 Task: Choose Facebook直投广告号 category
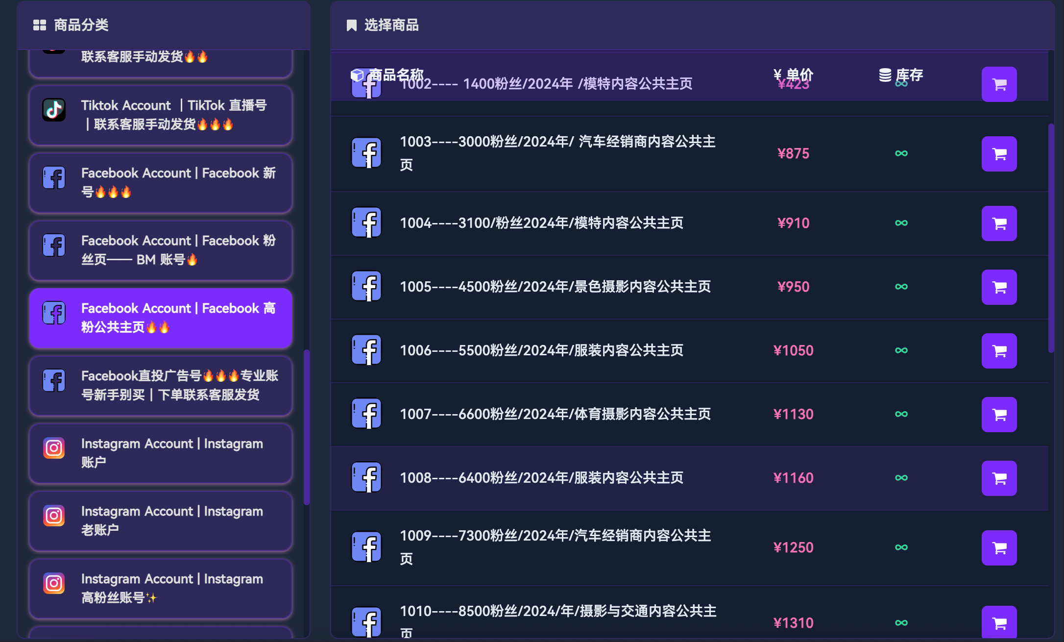pyautogui.click(x=161, y=386)
